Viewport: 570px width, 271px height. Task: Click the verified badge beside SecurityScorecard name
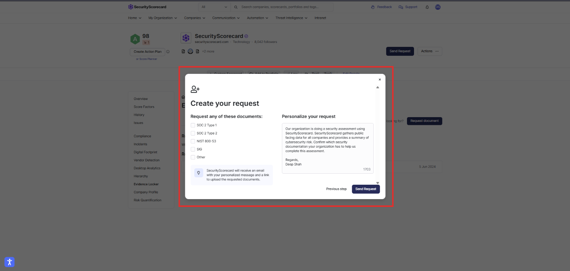tap(246, 36)
